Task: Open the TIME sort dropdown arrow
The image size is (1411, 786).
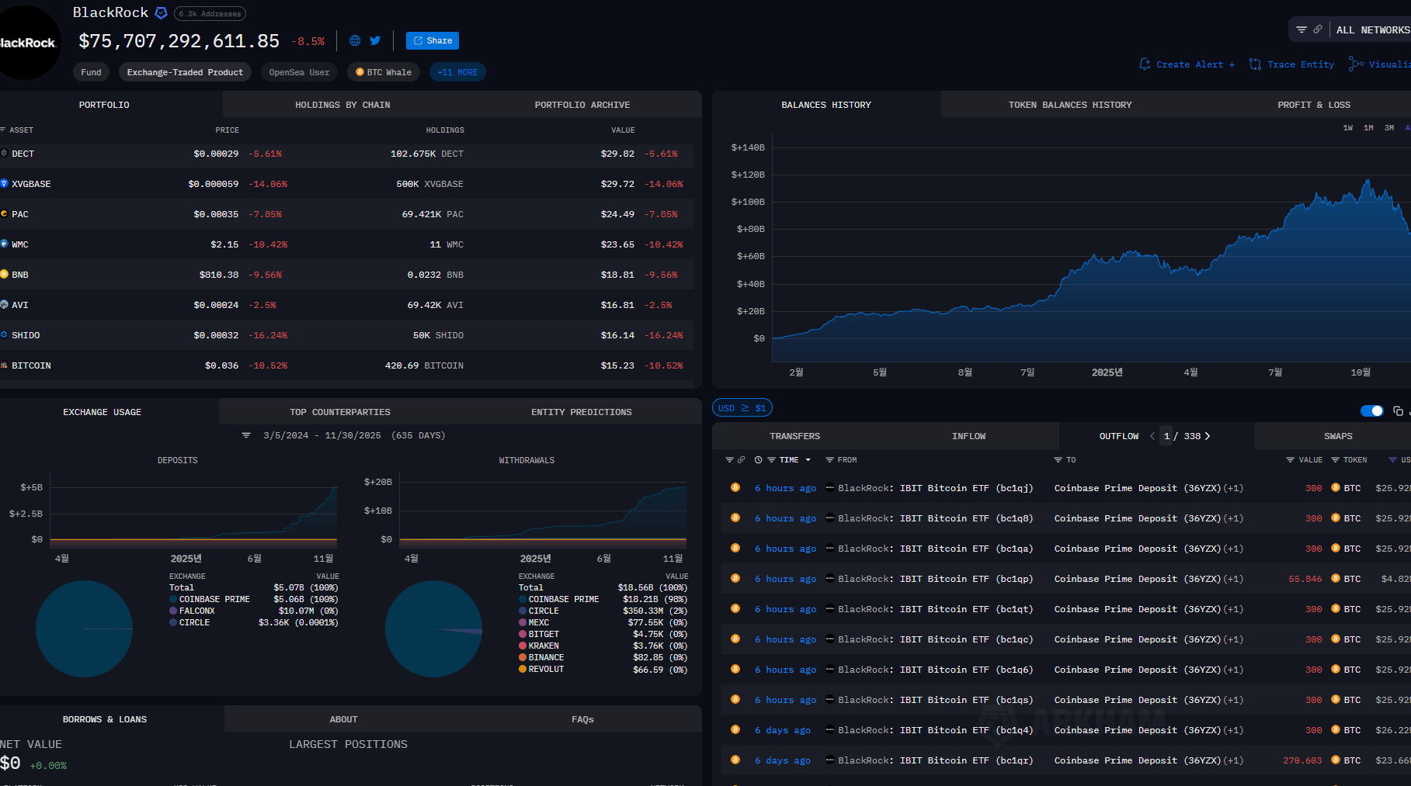Action: point(808,460)
